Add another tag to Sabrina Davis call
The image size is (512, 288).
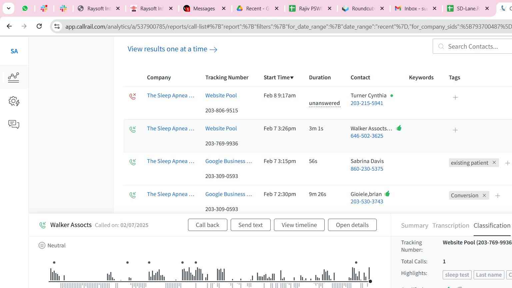507,163
